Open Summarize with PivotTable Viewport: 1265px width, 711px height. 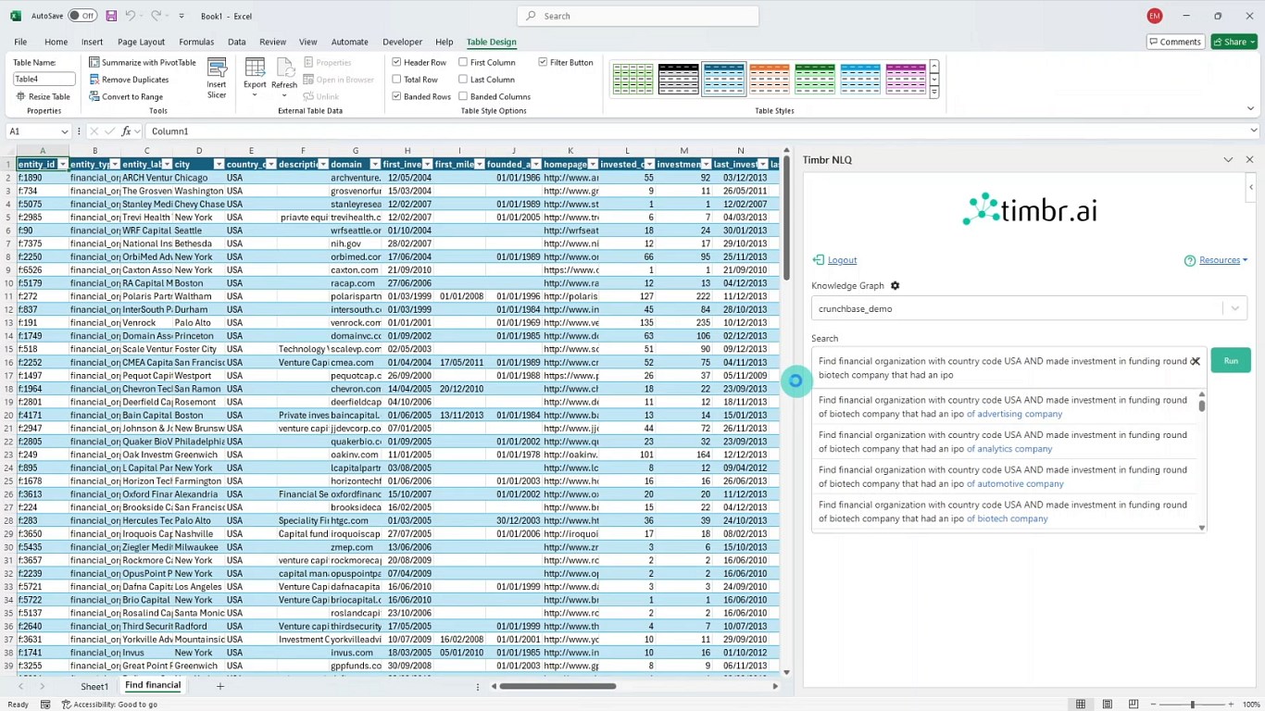[x=143, y=62]
